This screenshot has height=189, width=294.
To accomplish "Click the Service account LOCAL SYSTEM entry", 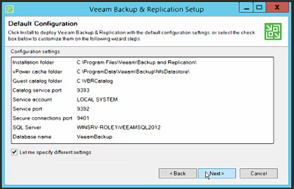I will coord(97,100).
